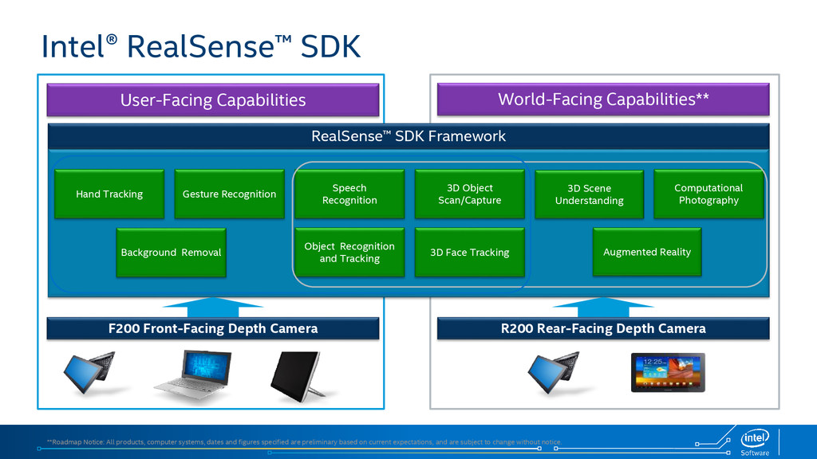Click the Android tablet image under R200

(668, 373)
